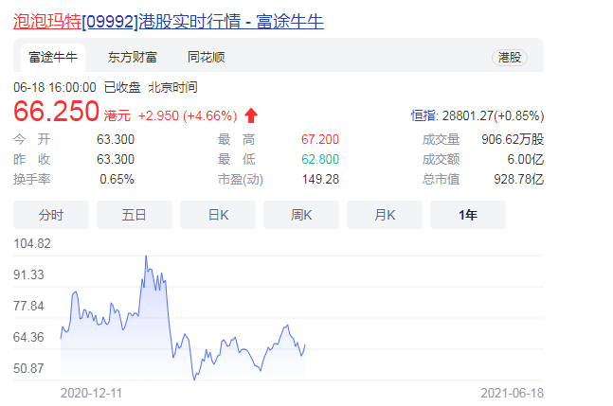Click the 成交额 value 6.00亿

[x=526, y=159]
